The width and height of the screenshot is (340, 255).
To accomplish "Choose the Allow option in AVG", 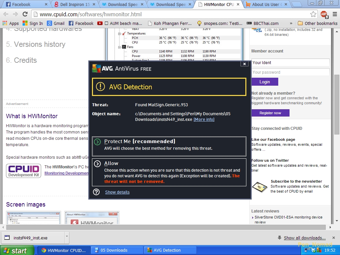I will (x=169, y=172).
